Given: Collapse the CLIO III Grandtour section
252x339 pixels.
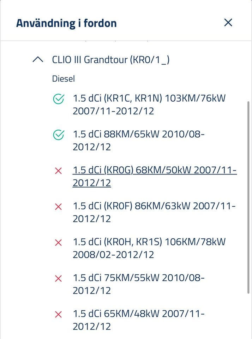Looking at the screenshot, I should click(x=38, y=60).
